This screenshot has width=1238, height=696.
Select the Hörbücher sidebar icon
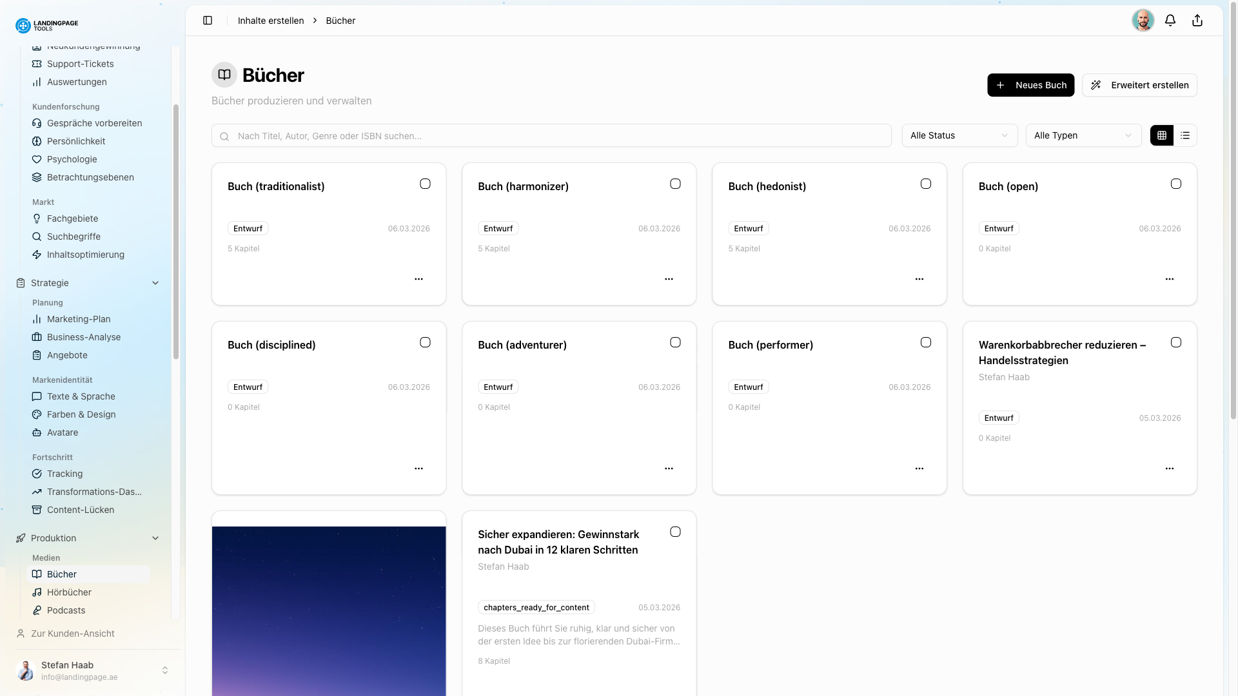pos(37,592)
